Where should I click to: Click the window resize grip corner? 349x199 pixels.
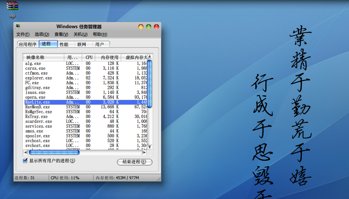[x=158, y=179]
